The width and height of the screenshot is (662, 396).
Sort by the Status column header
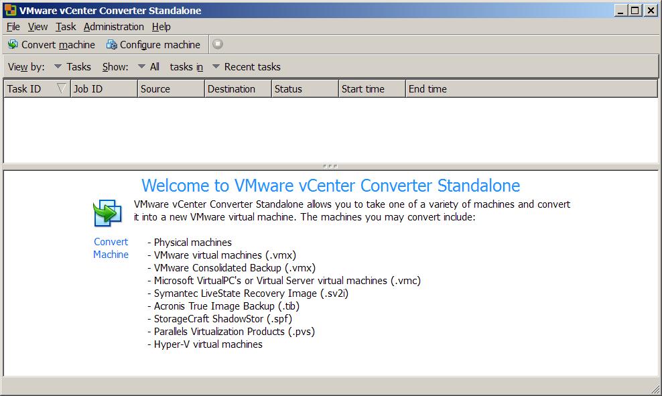(x=304, y=88)
